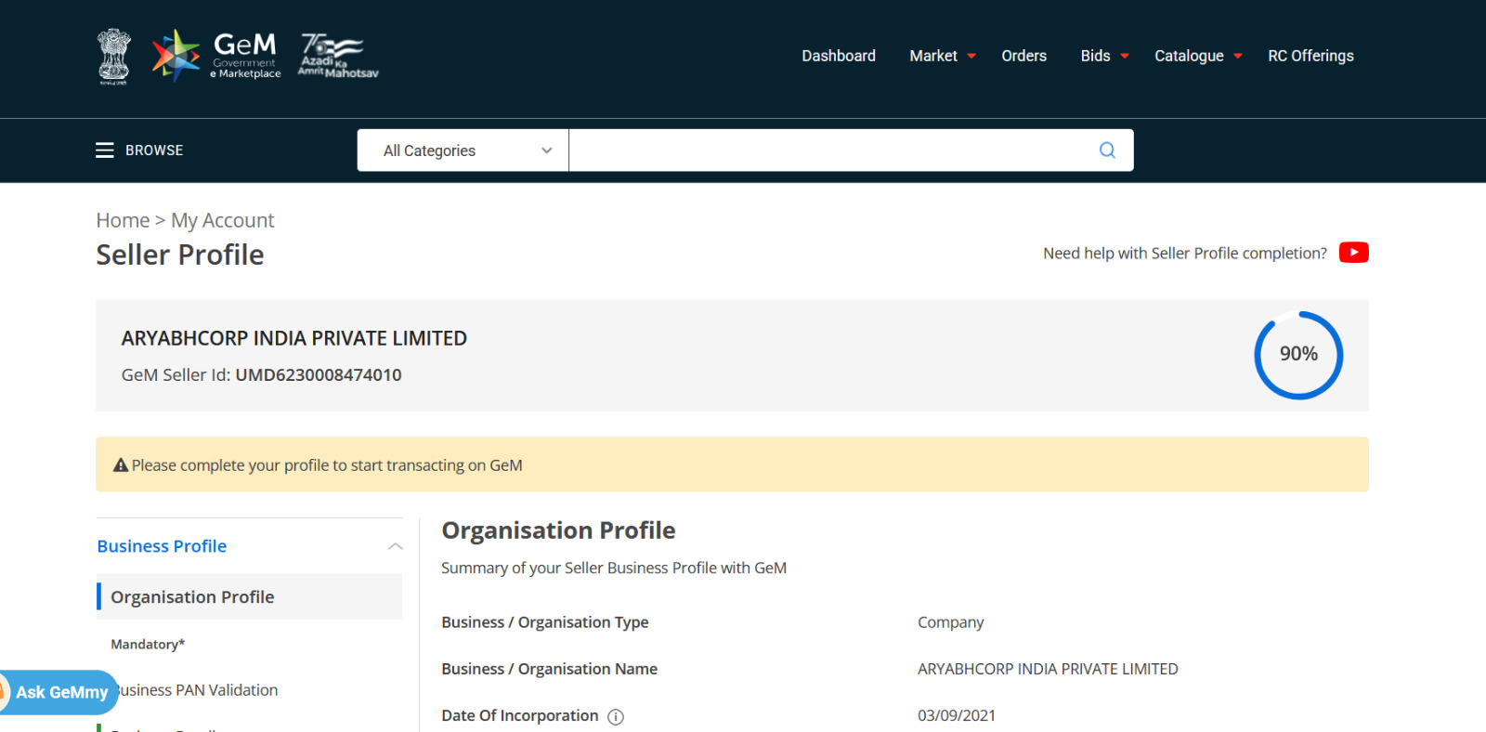Go to the Dashboard menu item
Screen dimensions: 1486x732
click(839, 56)
